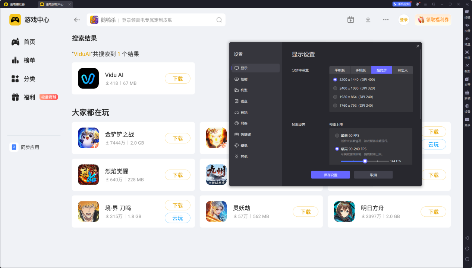This screenshot has width=472, height=268.
Task: Close the settings dialog with X
Action: click(418, 46)
